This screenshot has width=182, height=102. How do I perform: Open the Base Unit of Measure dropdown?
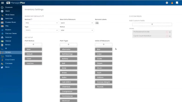77,23
